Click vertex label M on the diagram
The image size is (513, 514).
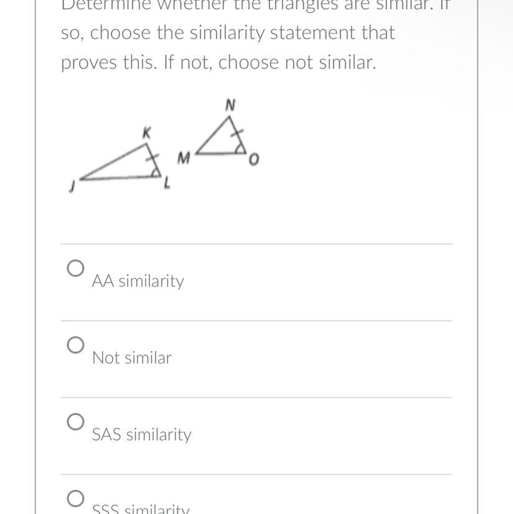(x=183, y=159)
